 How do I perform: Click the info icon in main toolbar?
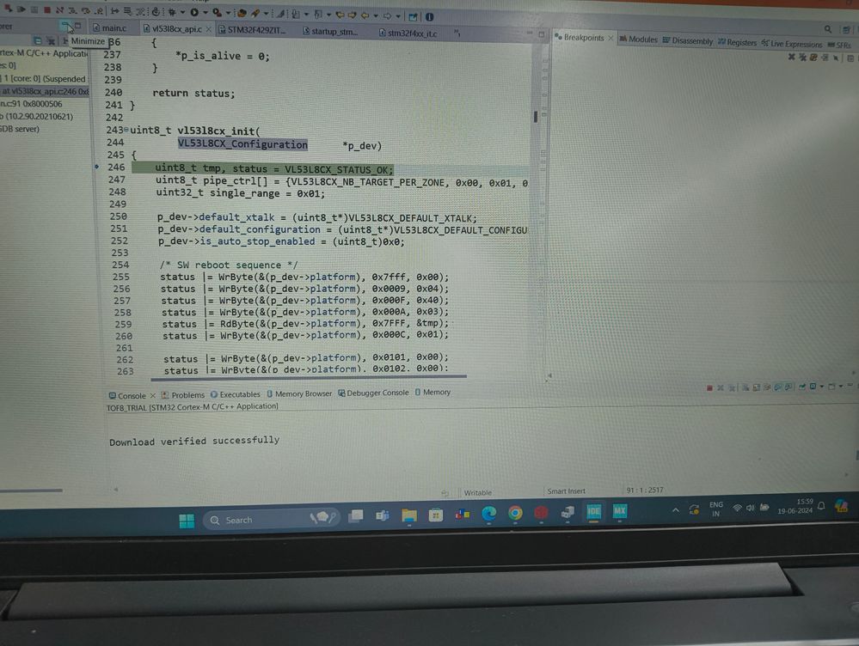click(430, 17)
